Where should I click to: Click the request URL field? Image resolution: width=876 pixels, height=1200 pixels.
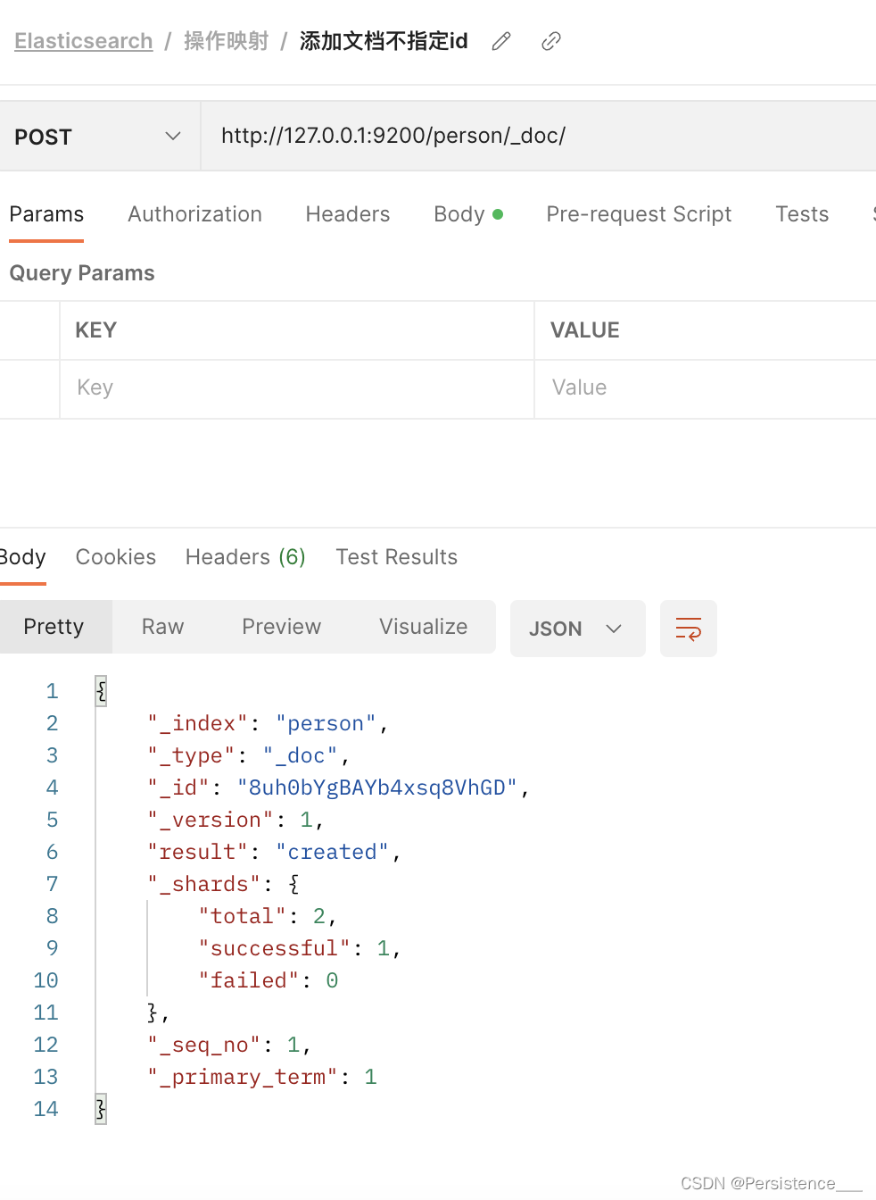point(539,136)
